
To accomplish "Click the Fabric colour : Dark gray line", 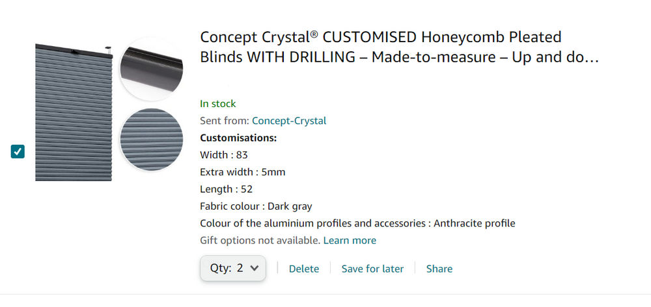I will pos(256,206).
